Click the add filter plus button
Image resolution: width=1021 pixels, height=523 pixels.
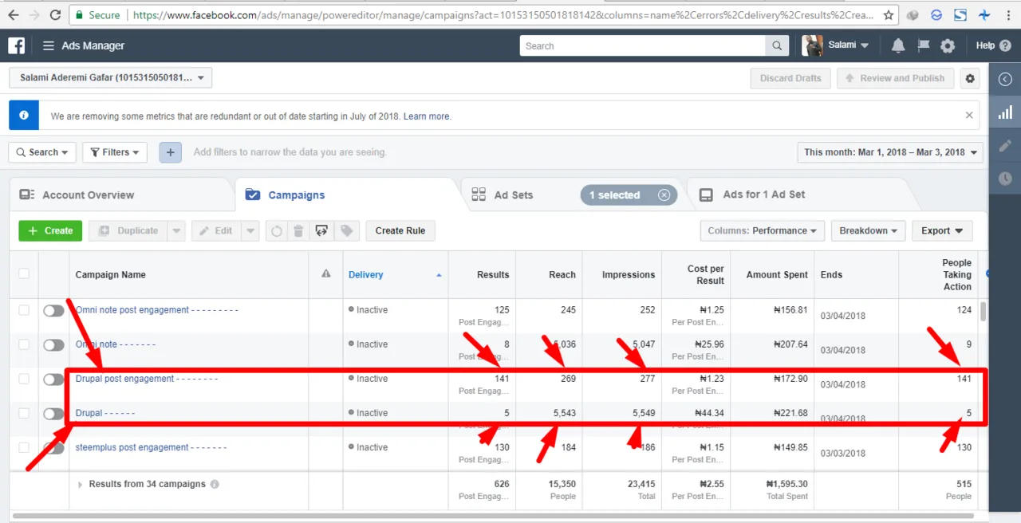tap(170, 152)
